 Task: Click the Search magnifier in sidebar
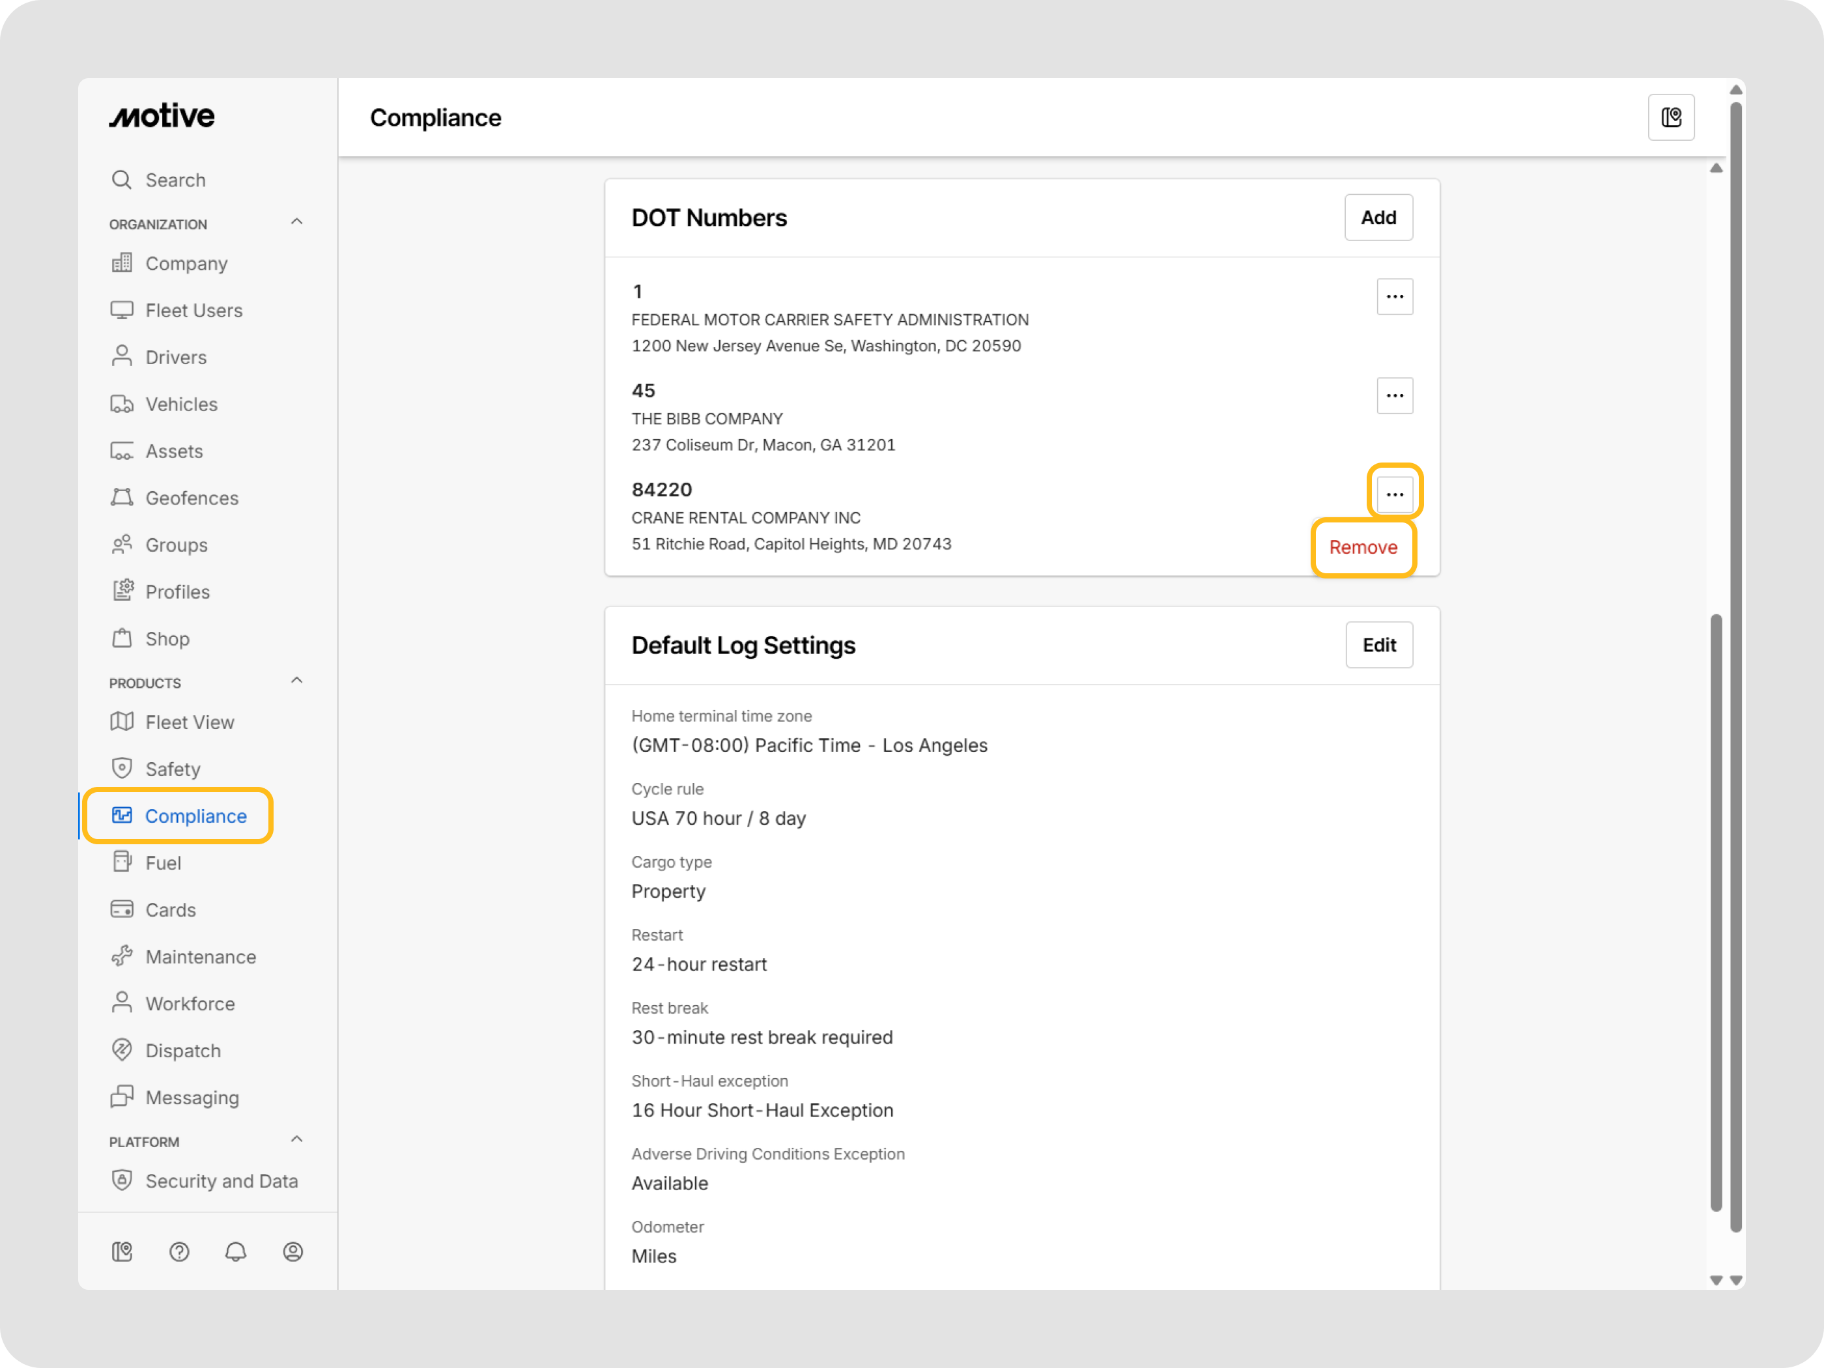pyautogui.click(x=122, y=180)
